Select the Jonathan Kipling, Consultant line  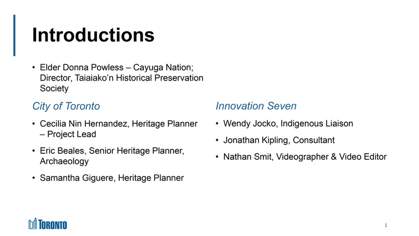279,140
